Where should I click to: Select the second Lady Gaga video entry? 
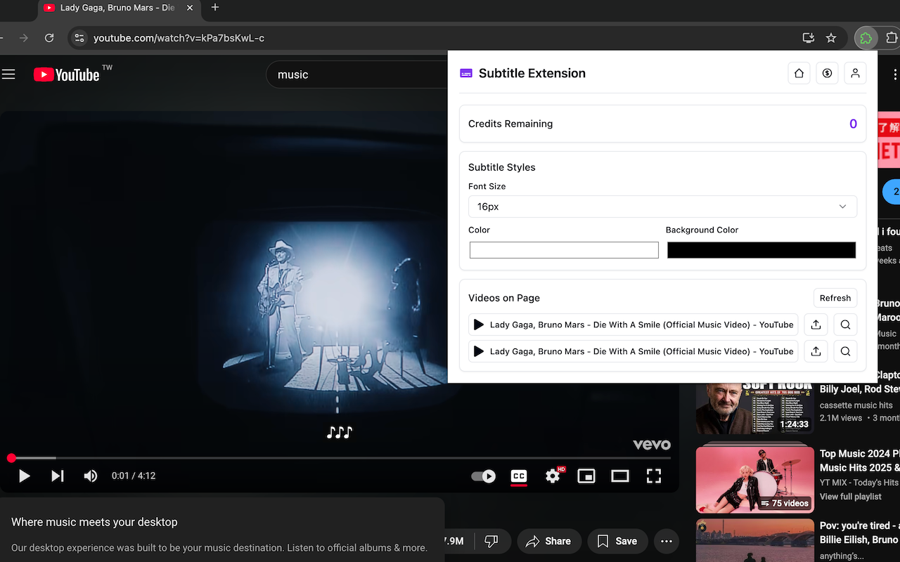click(x=634, y=351)
